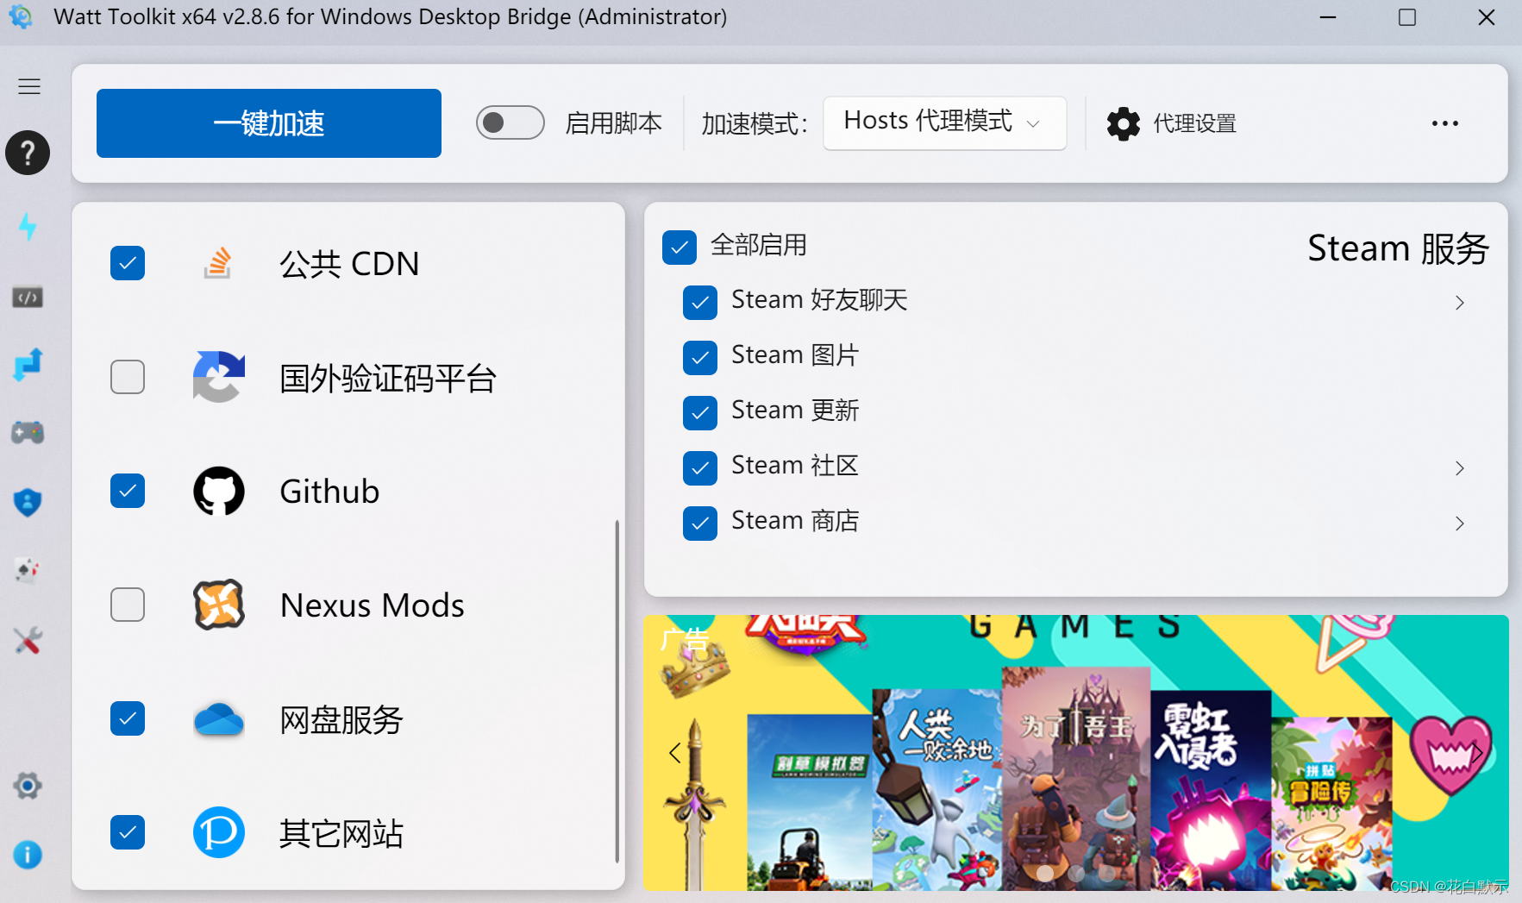Viewport: 1522px width, 903px height.
Task: Select the 其它网站 label
Action: tap(341, 834)
